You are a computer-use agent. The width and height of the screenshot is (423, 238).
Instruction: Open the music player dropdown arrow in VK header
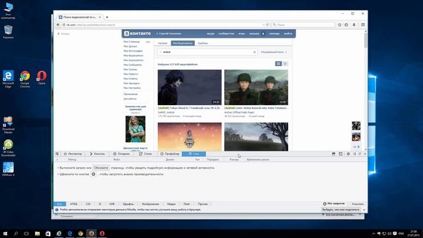click(x=263, y=34)
